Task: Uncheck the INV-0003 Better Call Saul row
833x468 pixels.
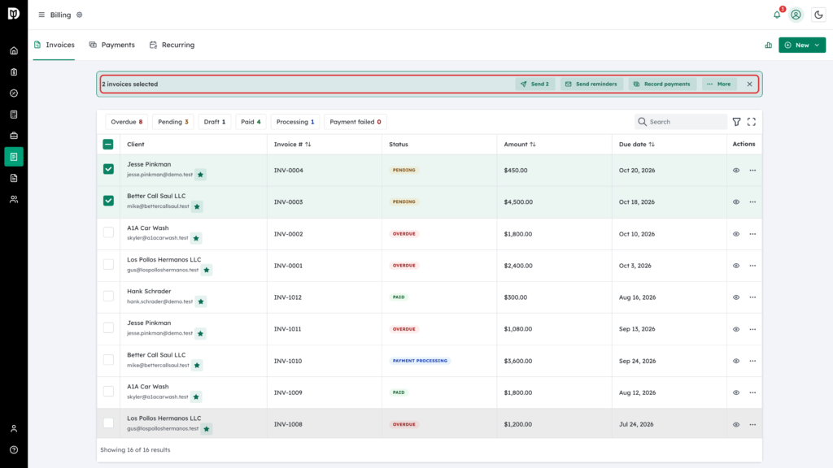Action: tap(108, 201)
